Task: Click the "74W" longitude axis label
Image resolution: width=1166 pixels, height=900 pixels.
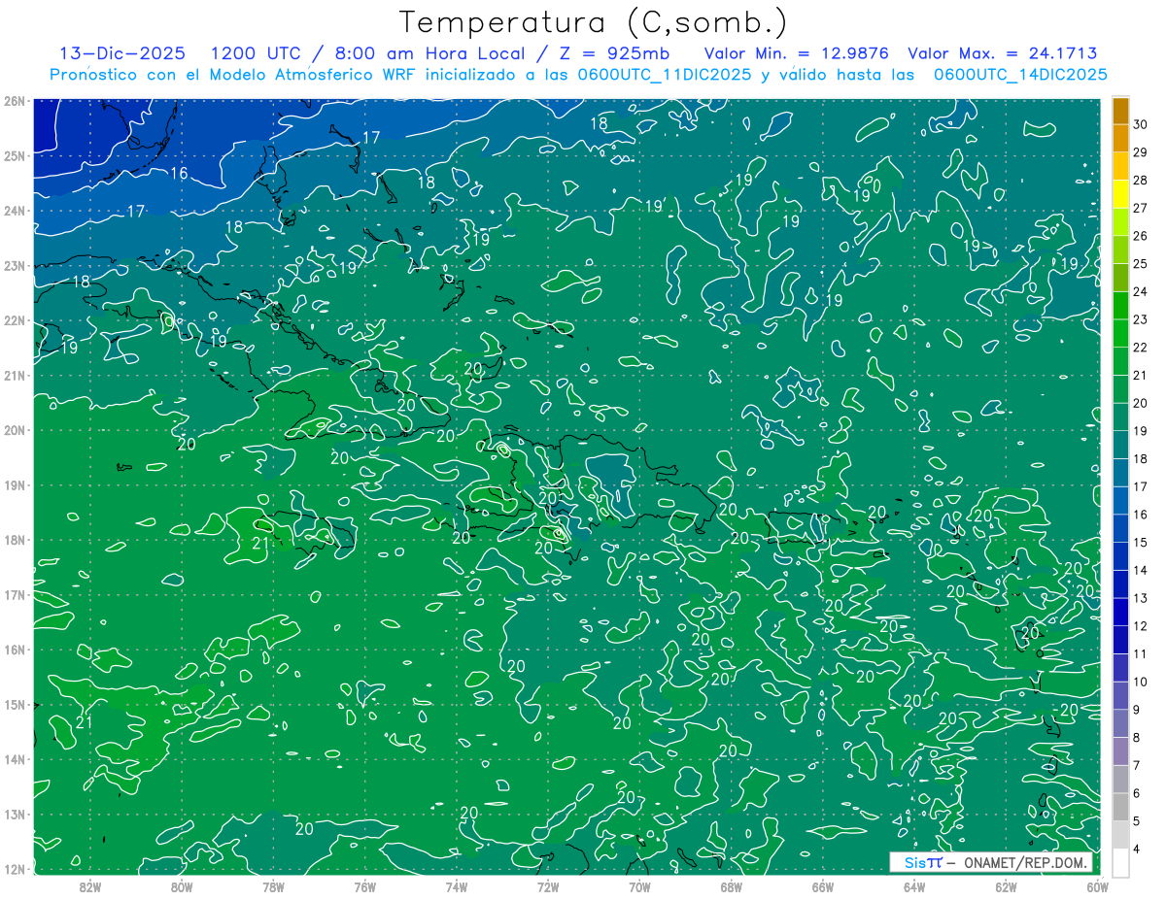Action: click(x=457, y=886)
